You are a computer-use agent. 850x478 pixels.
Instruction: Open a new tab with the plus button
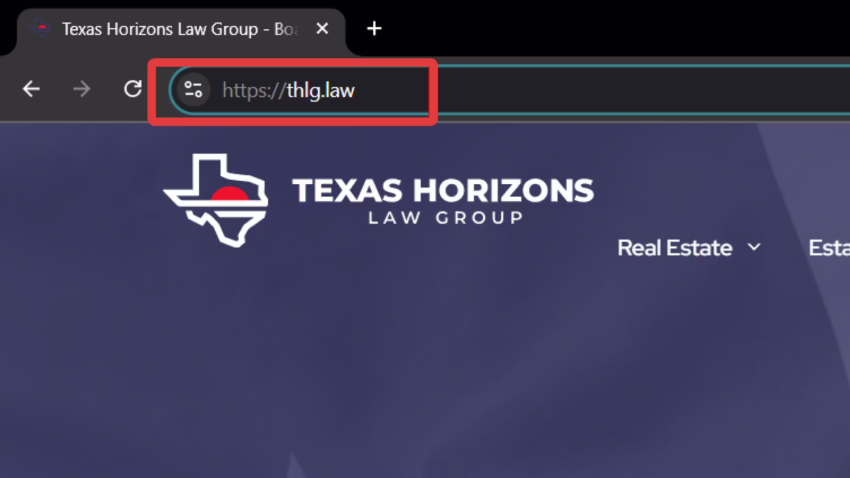(374, 28)
